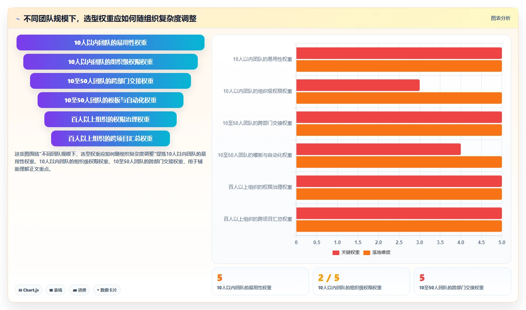Click the icon before the page title
Image resolution: width=526 pixels, height=310 pixels.
(x=18, y=19)
